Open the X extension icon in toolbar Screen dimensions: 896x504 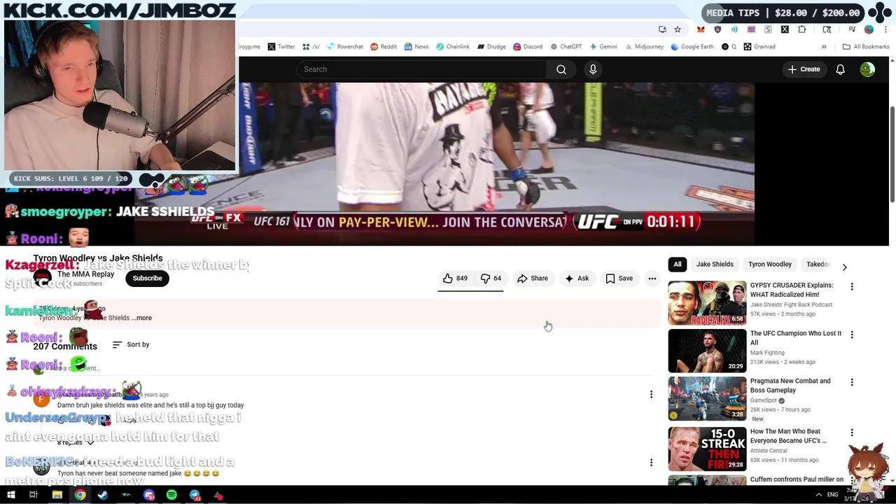click(x=785, y=29)
